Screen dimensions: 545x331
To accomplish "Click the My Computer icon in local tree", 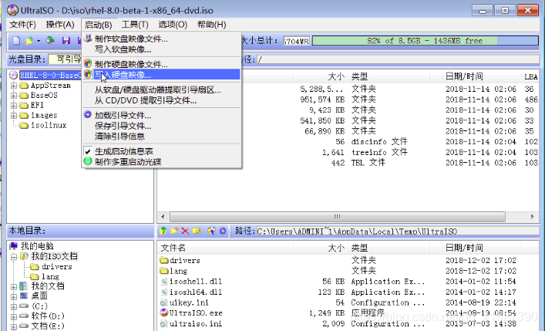I will pos(14,246).
